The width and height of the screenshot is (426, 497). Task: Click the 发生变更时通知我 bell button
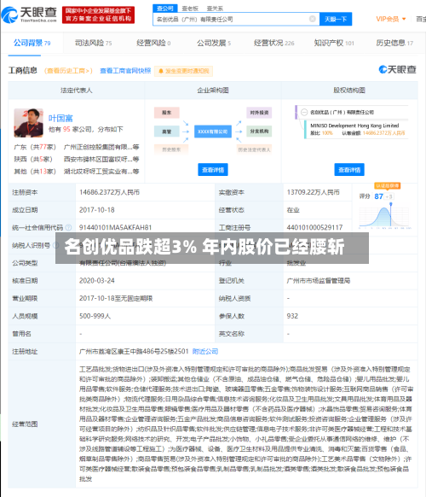184,71
